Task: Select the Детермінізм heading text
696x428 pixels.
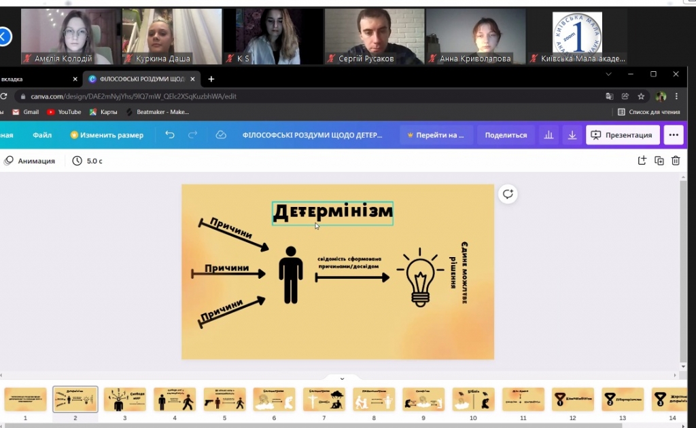Action: click(332, 212)
